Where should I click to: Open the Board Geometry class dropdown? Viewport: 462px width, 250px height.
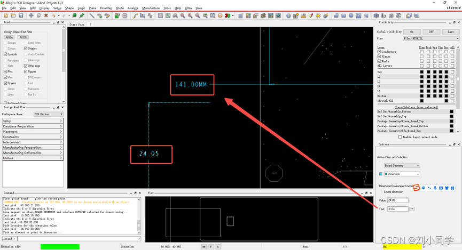click(x=402, y=166)
